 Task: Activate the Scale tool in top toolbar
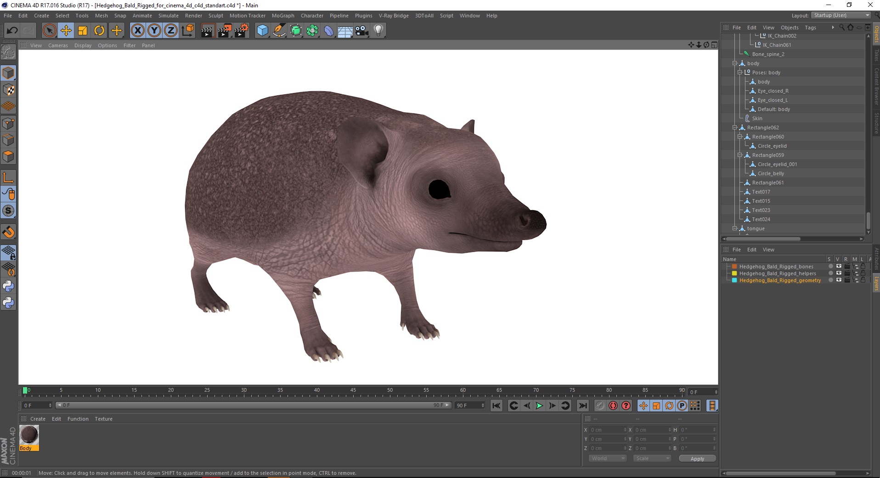[x=83, y=31]
